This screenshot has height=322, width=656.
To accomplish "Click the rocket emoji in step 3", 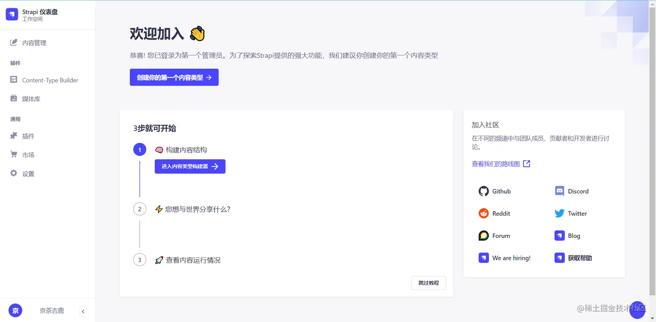I will tap(159, 260).
